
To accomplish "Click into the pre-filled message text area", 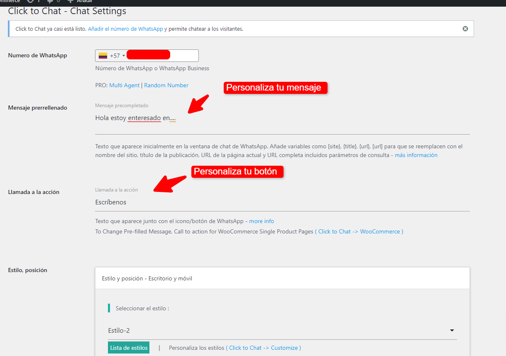I will 282,122.
